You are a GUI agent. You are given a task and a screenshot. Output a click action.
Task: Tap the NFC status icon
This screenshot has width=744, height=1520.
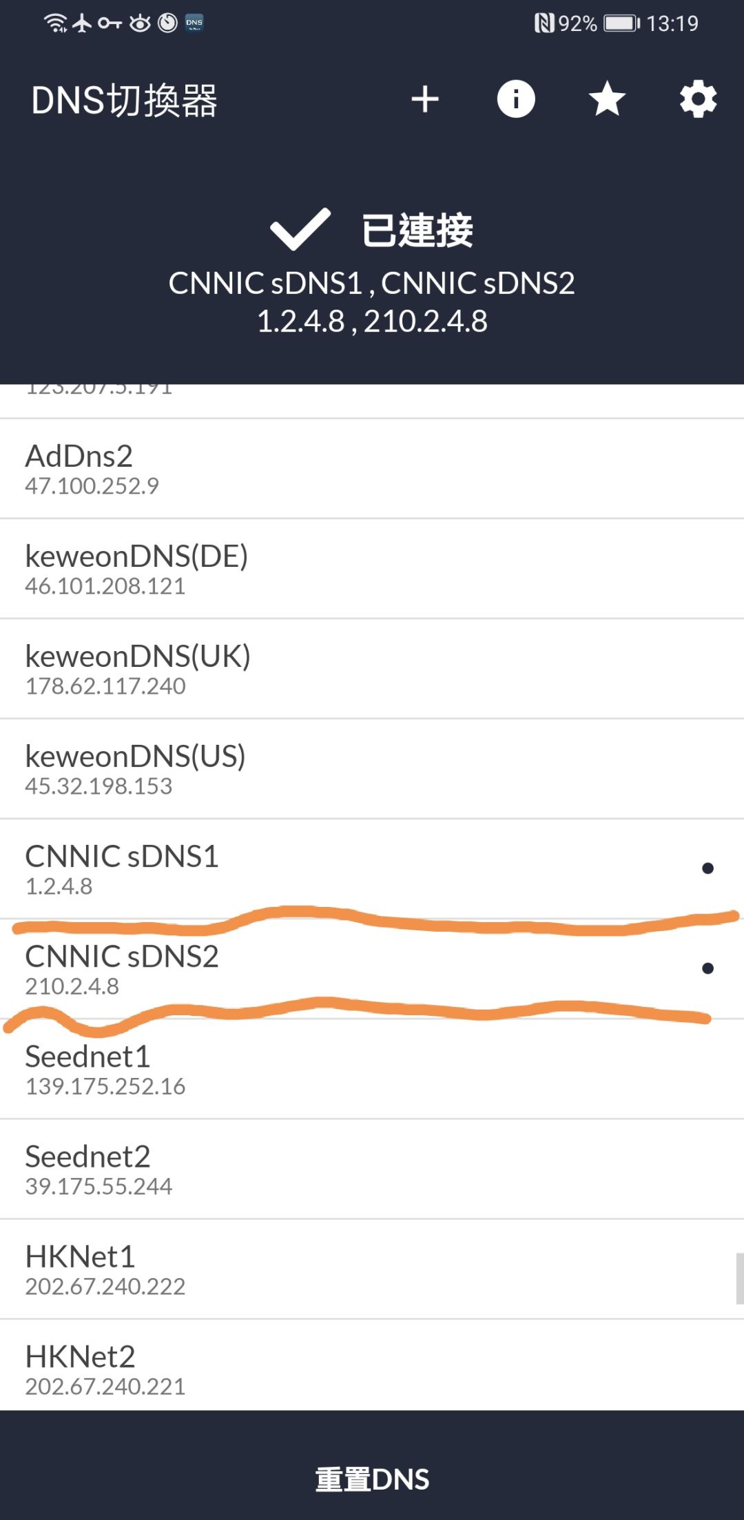click(x=544, y=23)
